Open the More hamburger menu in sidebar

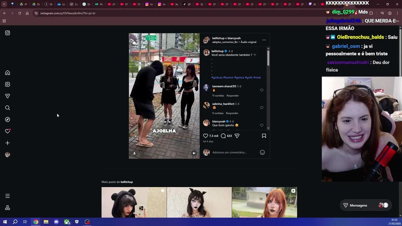(x=8, y=196)
